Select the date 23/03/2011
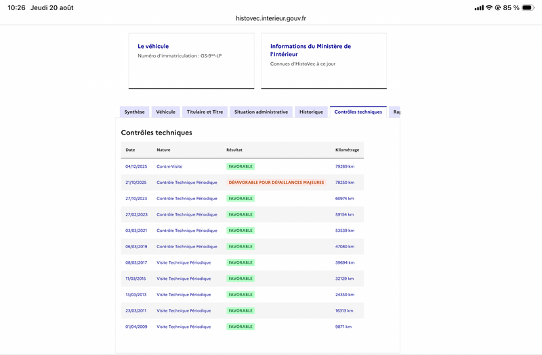 pos(136,310)
